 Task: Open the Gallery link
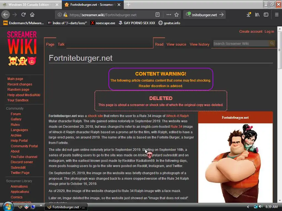point(16,119)
